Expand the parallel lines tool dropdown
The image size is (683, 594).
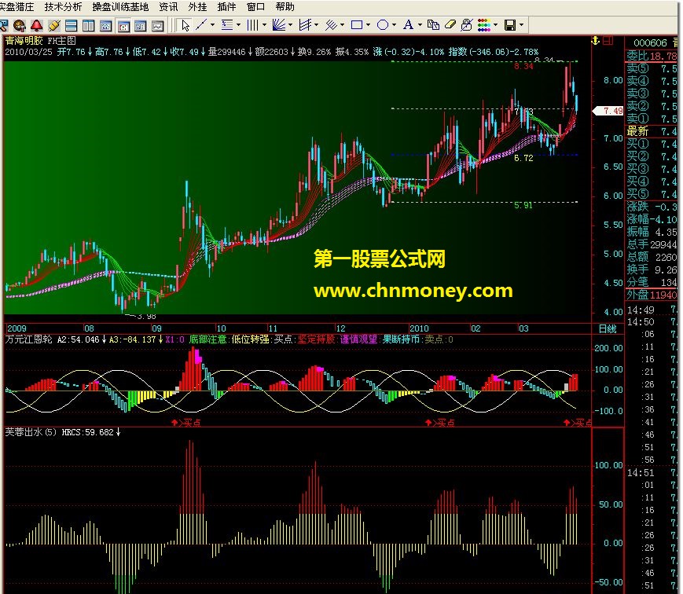click(x=343, y=25)
